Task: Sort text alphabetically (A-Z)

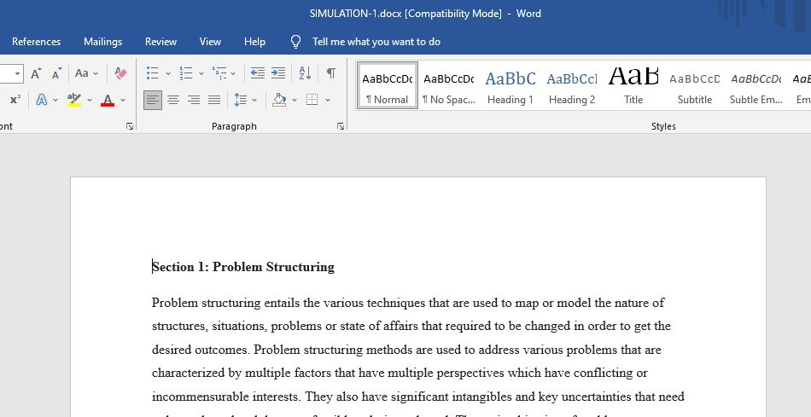Action: click(305, 73)
